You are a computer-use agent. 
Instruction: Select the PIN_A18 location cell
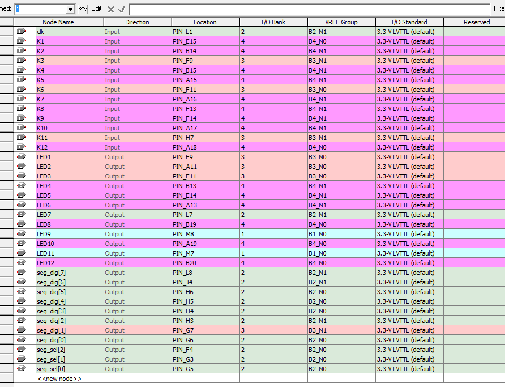[x=206, y=147]
